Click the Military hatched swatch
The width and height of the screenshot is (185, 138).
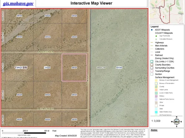156,96
